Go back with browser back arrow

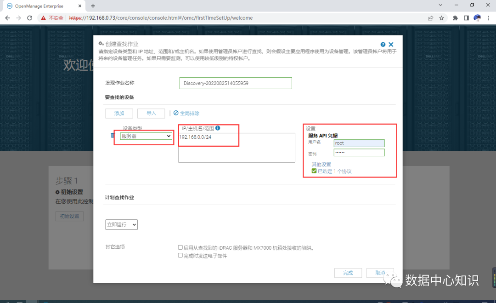[8, 18]
